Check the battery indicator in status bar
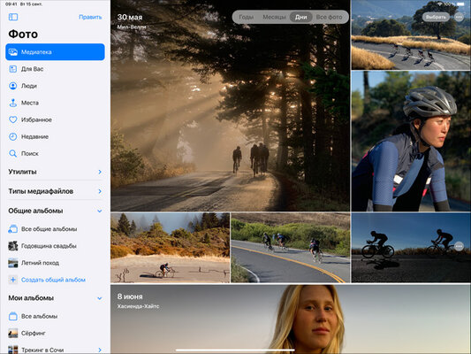 click(460, 4)
